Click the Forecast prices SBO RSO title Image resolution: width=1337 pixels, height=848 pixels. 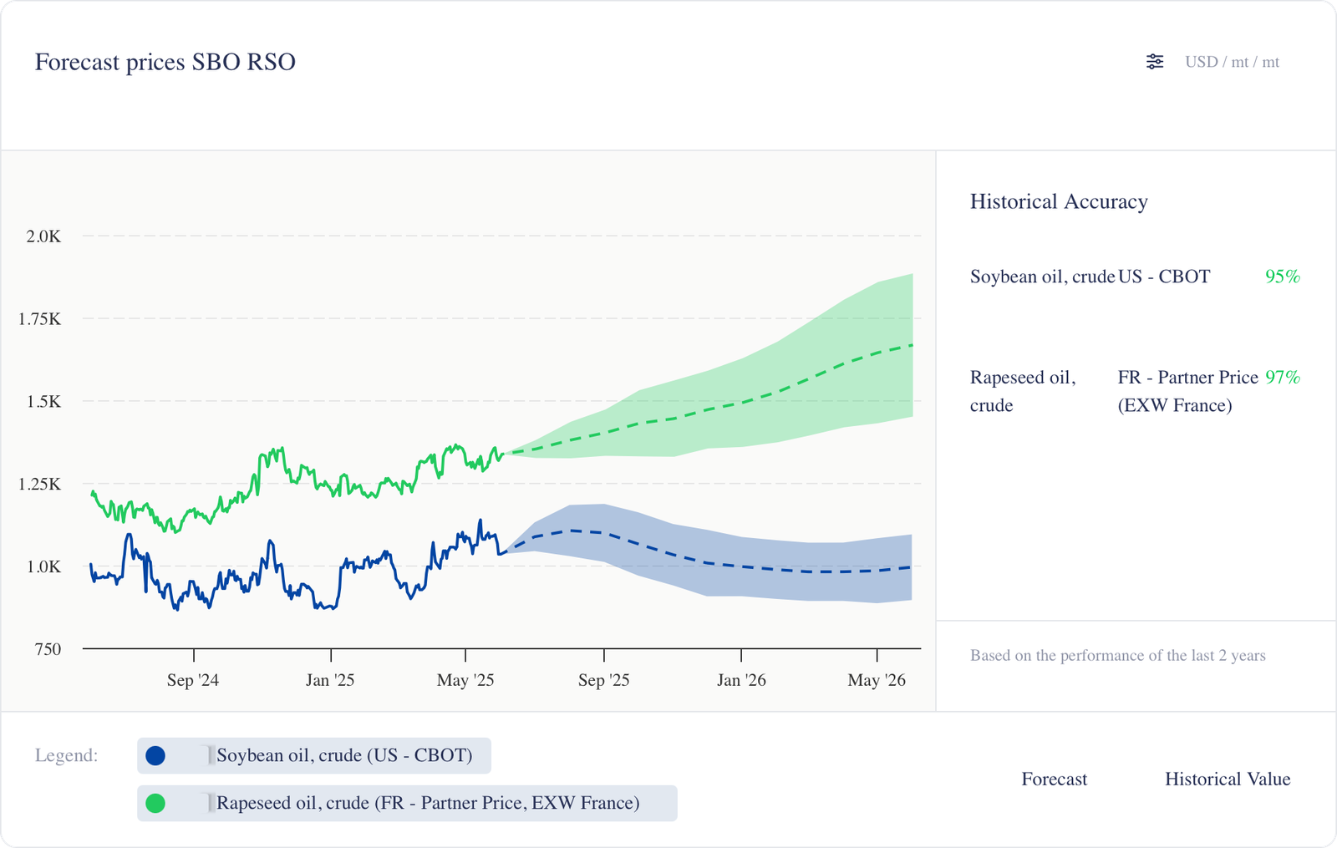[165, 62]
